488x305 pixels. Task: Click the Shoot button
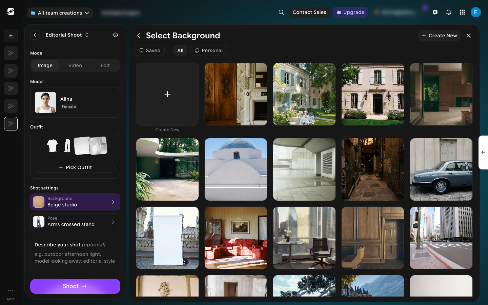[75, 286]
